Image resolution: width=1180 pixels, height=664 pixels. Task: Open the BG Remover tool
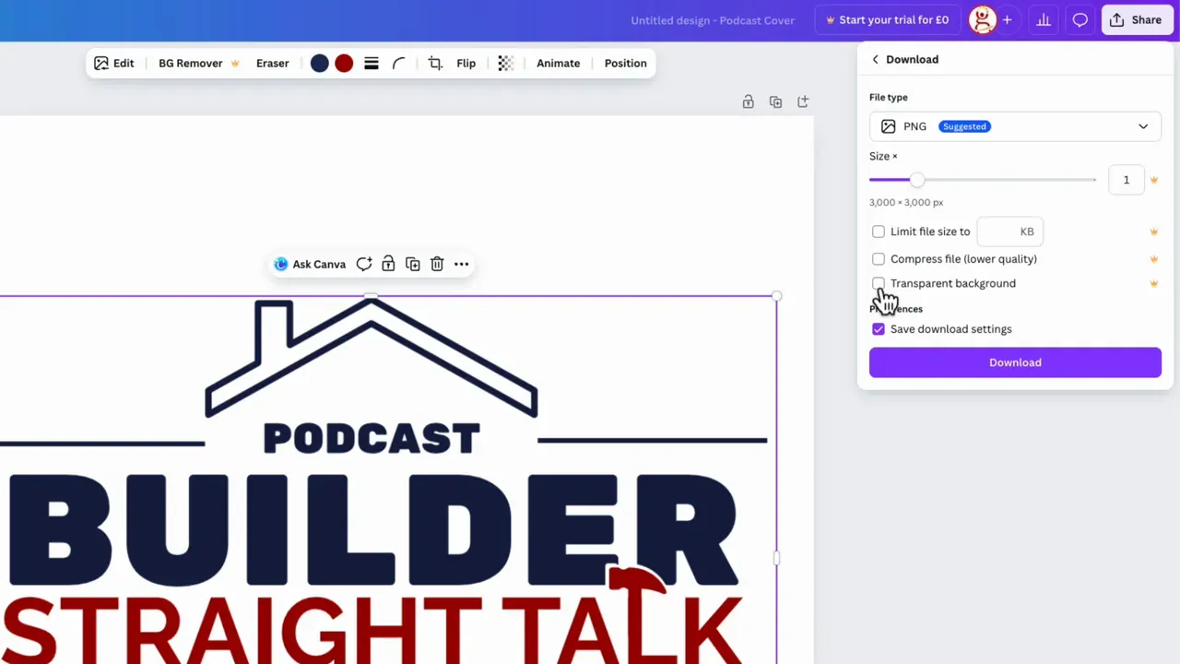pyautogui.click(x=191, y=63)
